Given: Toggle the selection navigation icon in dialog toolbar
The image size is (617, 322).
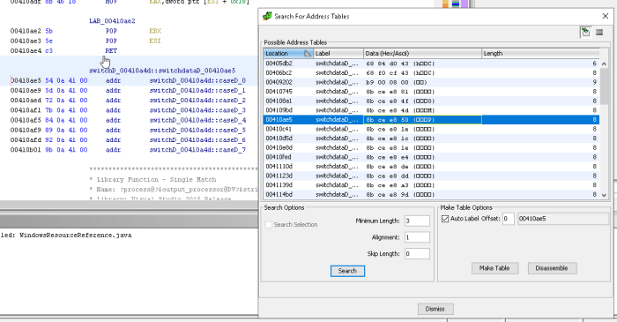Looking at the screenshot, I should click(x=585, y=33).
